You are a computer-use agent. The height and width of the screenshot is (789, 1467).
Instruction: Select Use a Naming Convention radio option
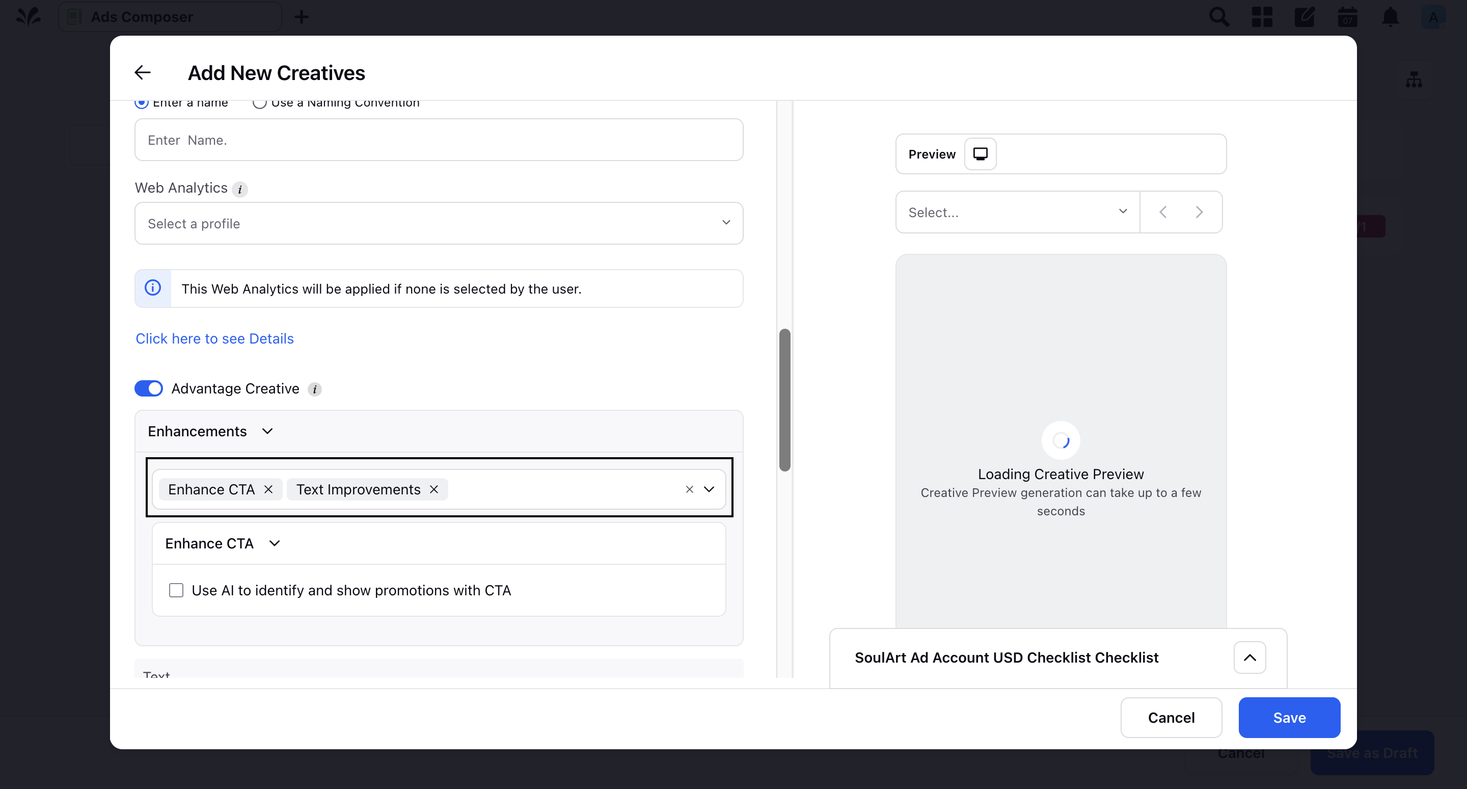(x=260, y=102)
